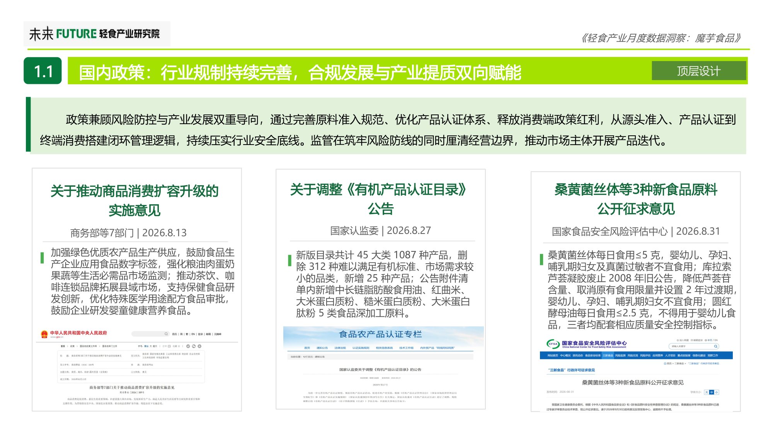Click the search magnifier in the gov.cn screenshot
The image size is (773, 435).
[x=166, y=334]
